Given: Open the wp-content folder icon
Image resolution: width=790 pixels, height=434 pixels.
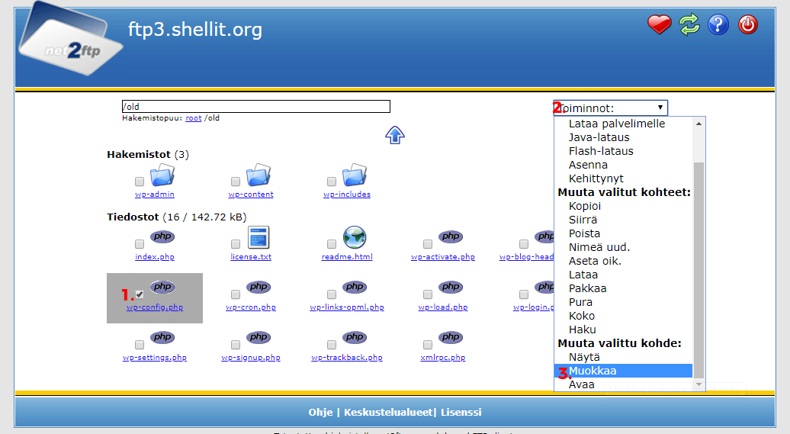Looking at the screenshot, I should pos(259,175).
